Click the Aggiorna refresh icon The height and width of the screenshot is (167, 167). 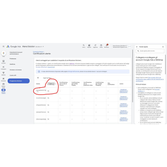click(95, 46)
